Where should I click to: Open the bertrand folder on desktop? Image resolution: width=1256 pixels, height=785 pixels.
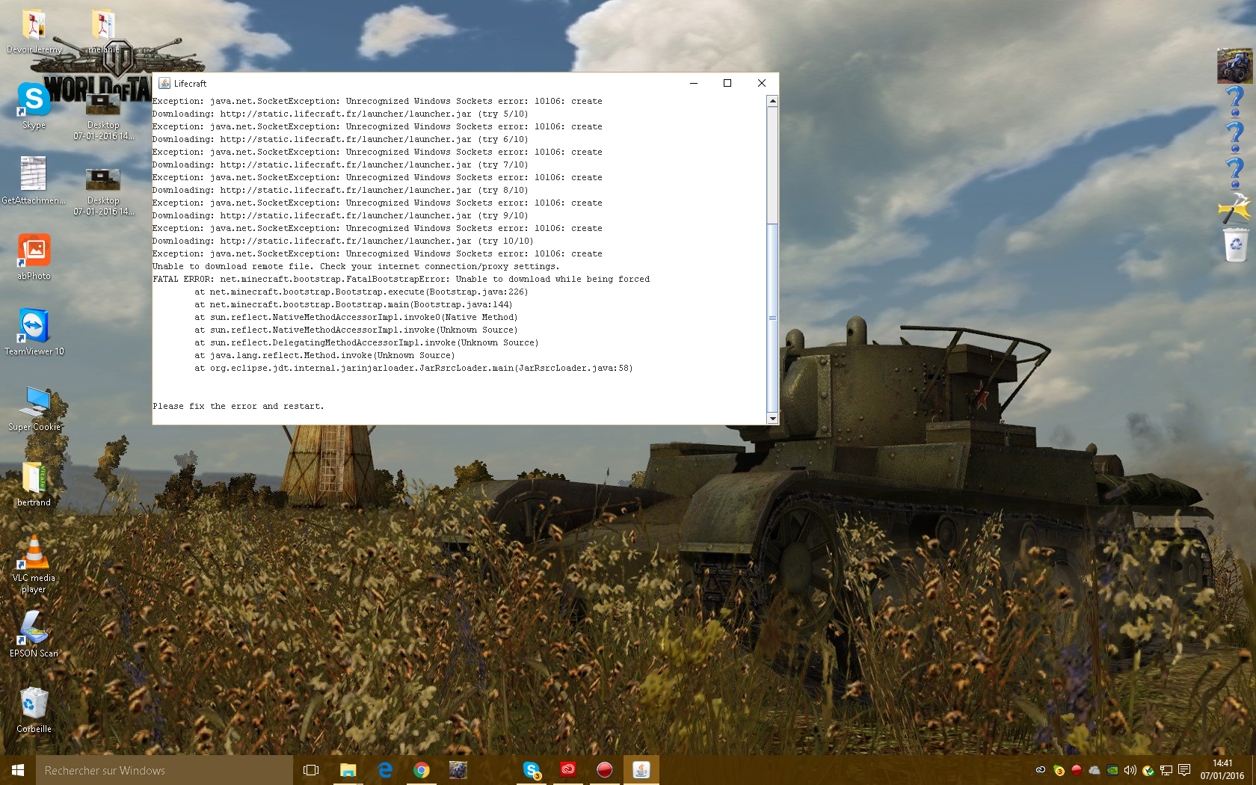click(34, 484)
